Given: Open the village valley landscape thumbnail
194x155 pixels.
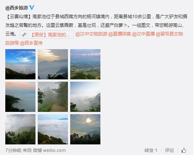Looking at the screenshot, I should pos(85,64).
